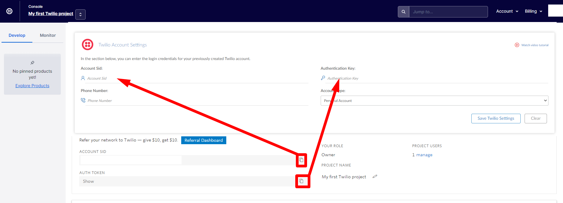Focus the Account Sid input field
The image size is (563, 203).
point(197,78)
